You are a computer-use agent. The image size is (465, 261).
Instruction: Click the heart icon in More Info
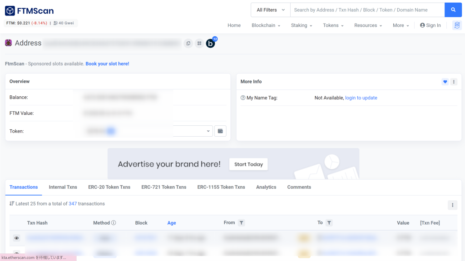point(445,82)
